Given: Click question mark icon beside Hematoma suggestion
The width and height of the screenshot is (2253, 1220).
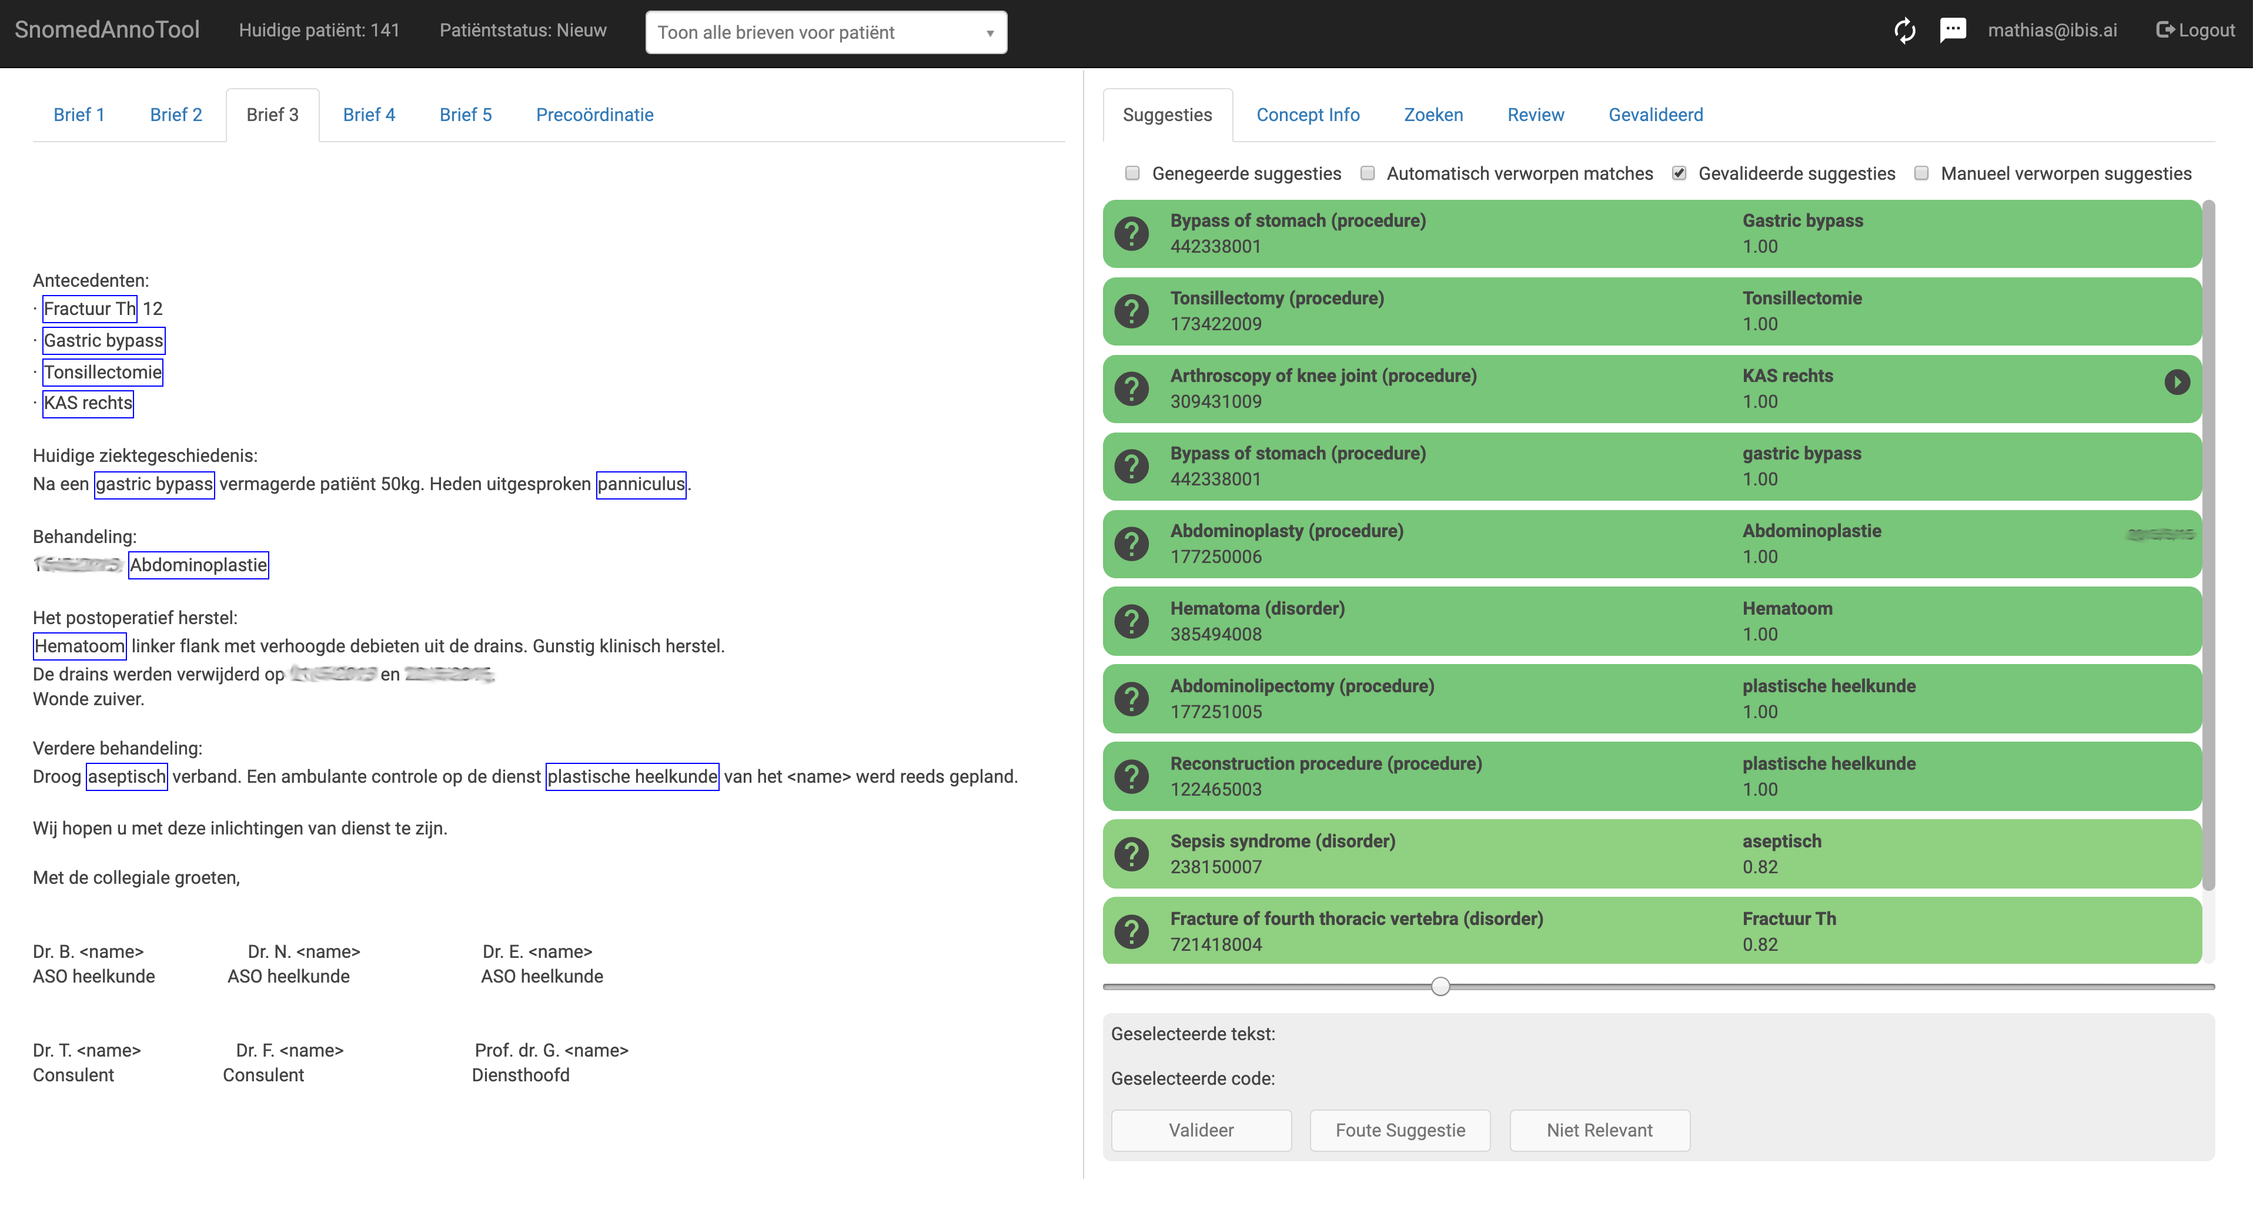Looking at the screenshot, I should point(1132,621).
